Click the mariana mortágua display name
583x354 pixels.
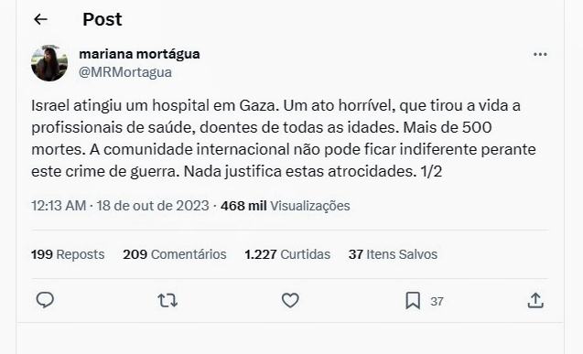tap(139, 54)
